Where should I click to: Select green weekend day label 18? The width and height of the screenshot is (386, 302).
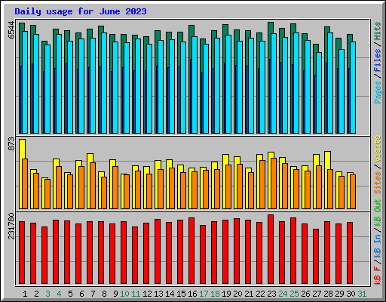pos(215,294)
